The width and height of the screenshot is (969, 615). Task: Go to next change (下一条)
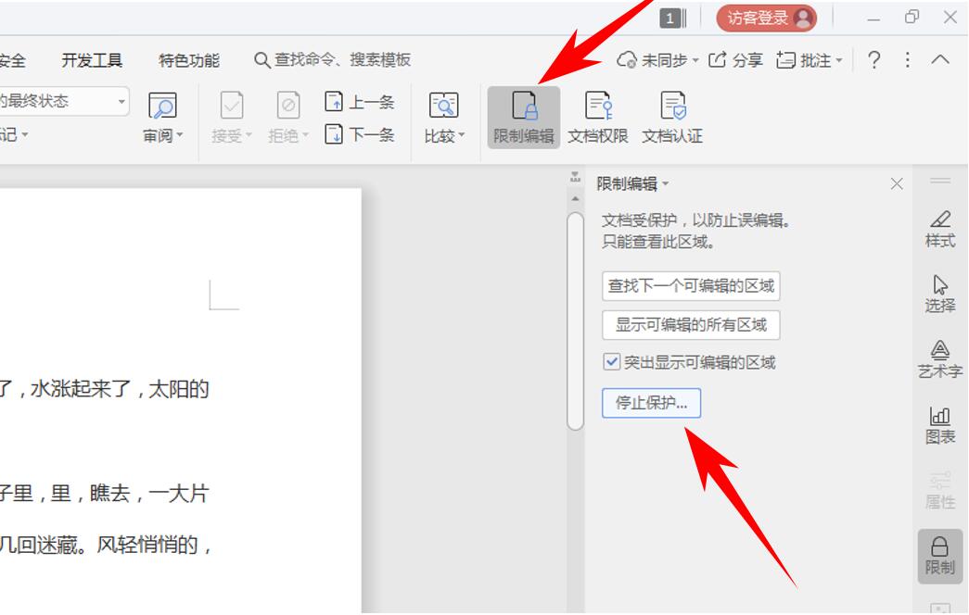[359, 134]
